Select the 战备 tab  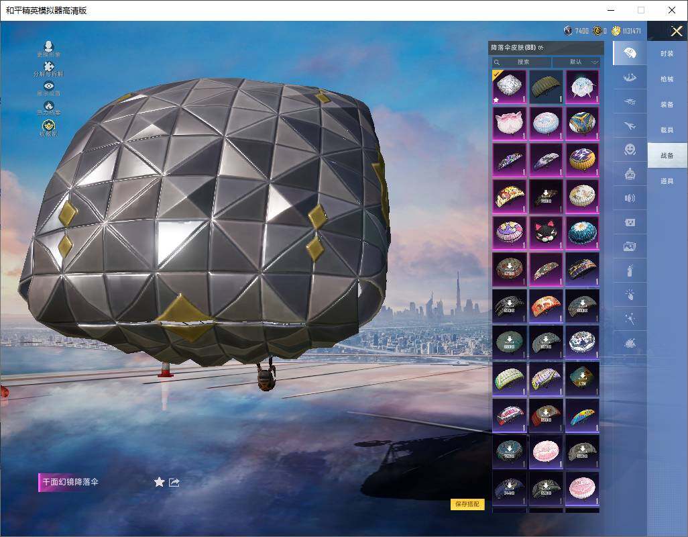[667, 156]
